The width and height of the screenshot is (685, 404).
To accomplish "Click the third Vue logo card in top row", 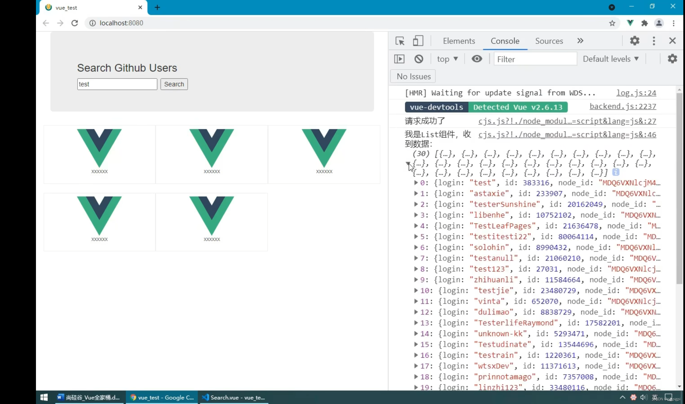I will pos(324,154).
